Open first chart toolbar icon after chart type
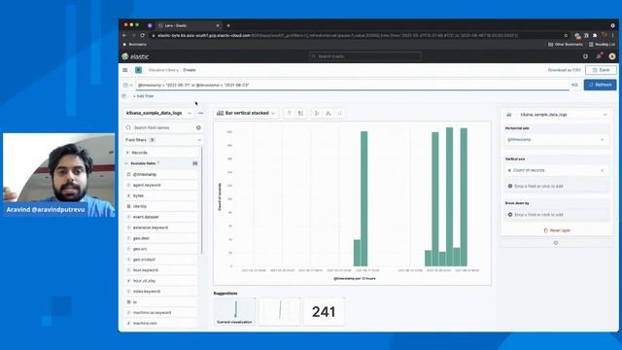622x350 pixels. pos(290,113)
